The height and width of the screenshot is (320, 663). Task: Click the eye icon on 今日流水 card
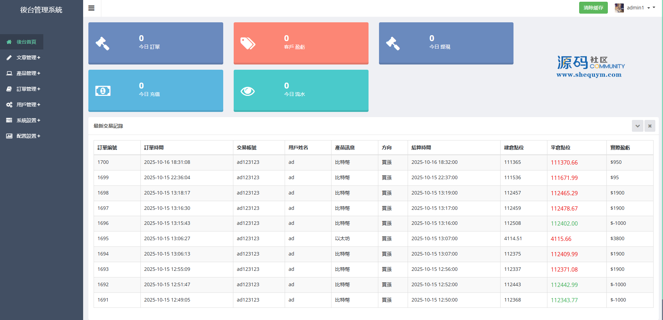[248, 91]
